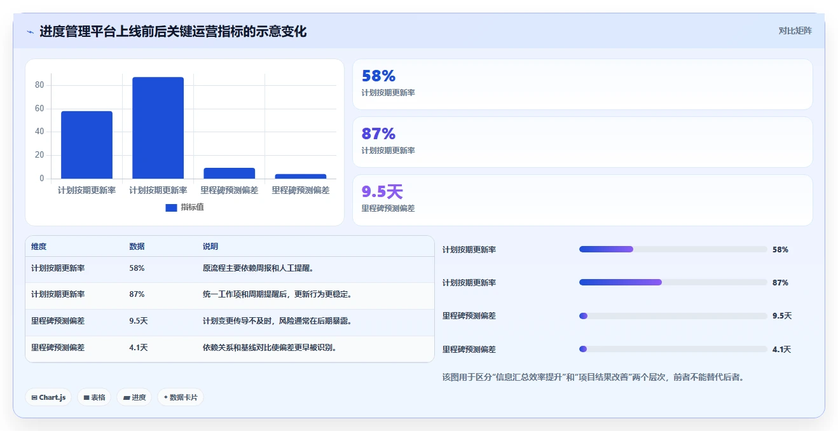Click the text 统一工作项和周期提醒后，更新行为更稳定。
This screenshot has height=431, width=838.
click(x=277, y=294)
